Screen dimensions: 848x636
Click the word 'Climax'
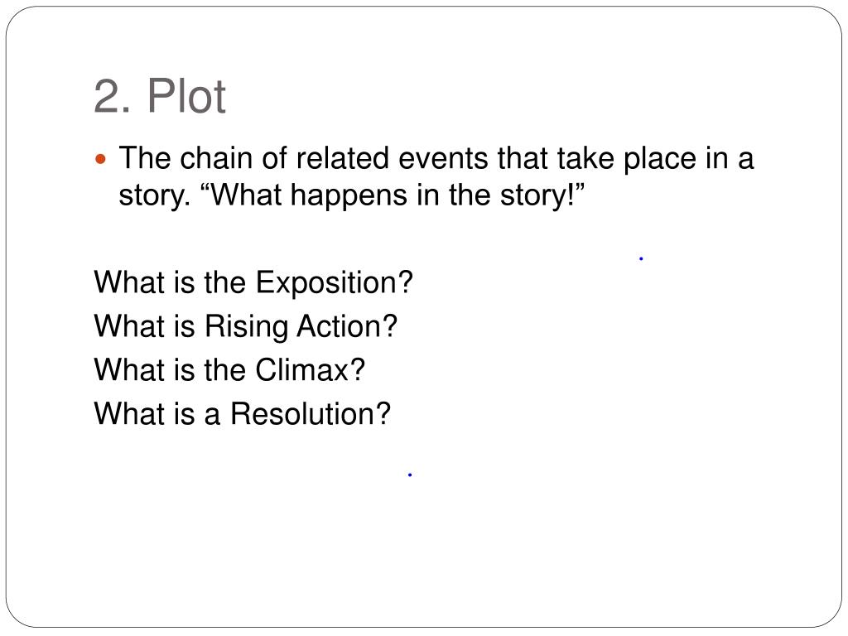tap(302, 370)
